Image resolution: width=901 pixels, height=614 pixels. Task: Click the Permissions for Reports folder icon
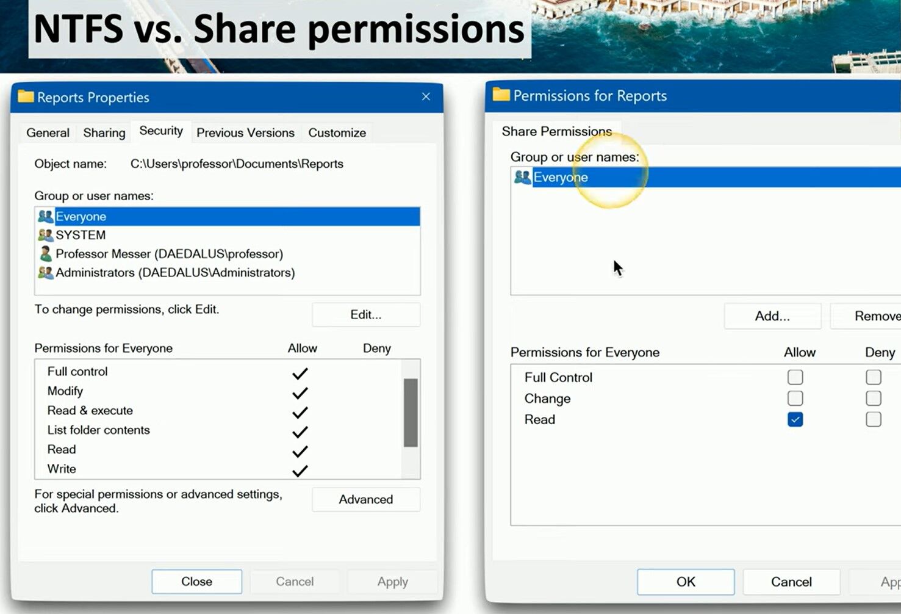pos(501,95)
